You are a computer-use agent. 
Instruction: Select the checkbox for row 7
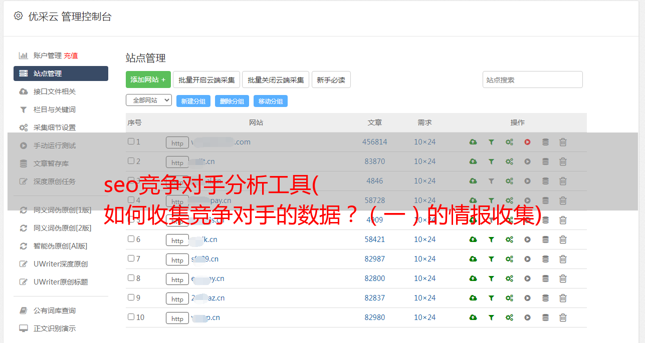tap(131, 258)
